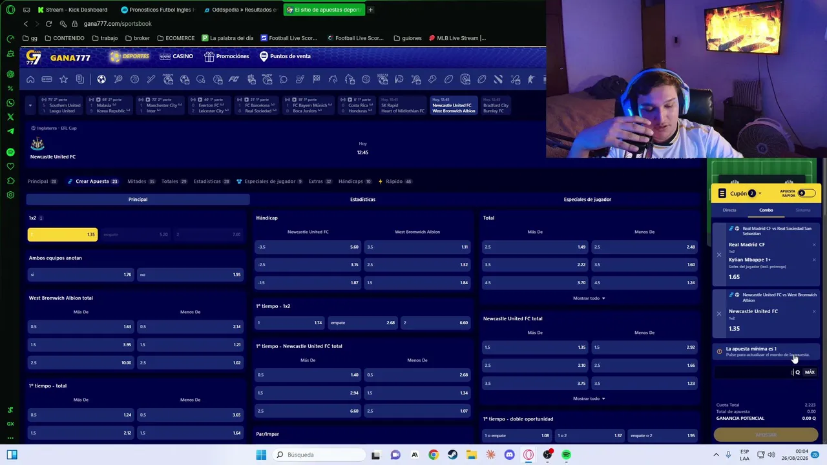Switch to the Estadísticas section tab
Viewport: 827px width, 465px height.
(362, 200)
